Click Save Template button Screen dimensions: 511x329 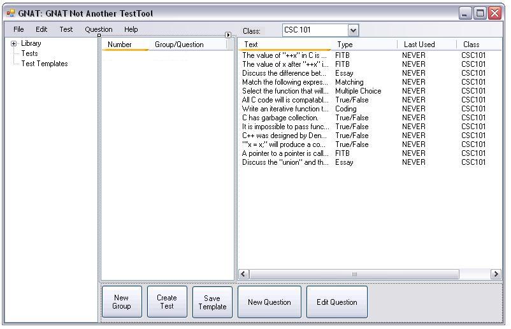pyautogui.click(x=212, y=302)
